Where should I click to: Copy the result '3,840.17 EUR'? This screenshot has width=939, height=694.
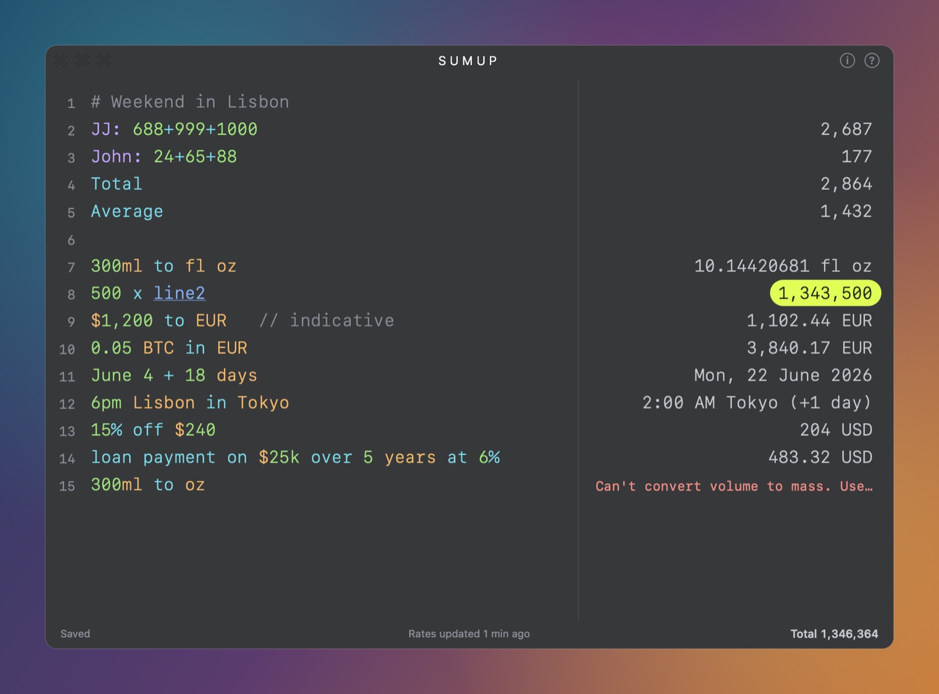click(809, 348)
